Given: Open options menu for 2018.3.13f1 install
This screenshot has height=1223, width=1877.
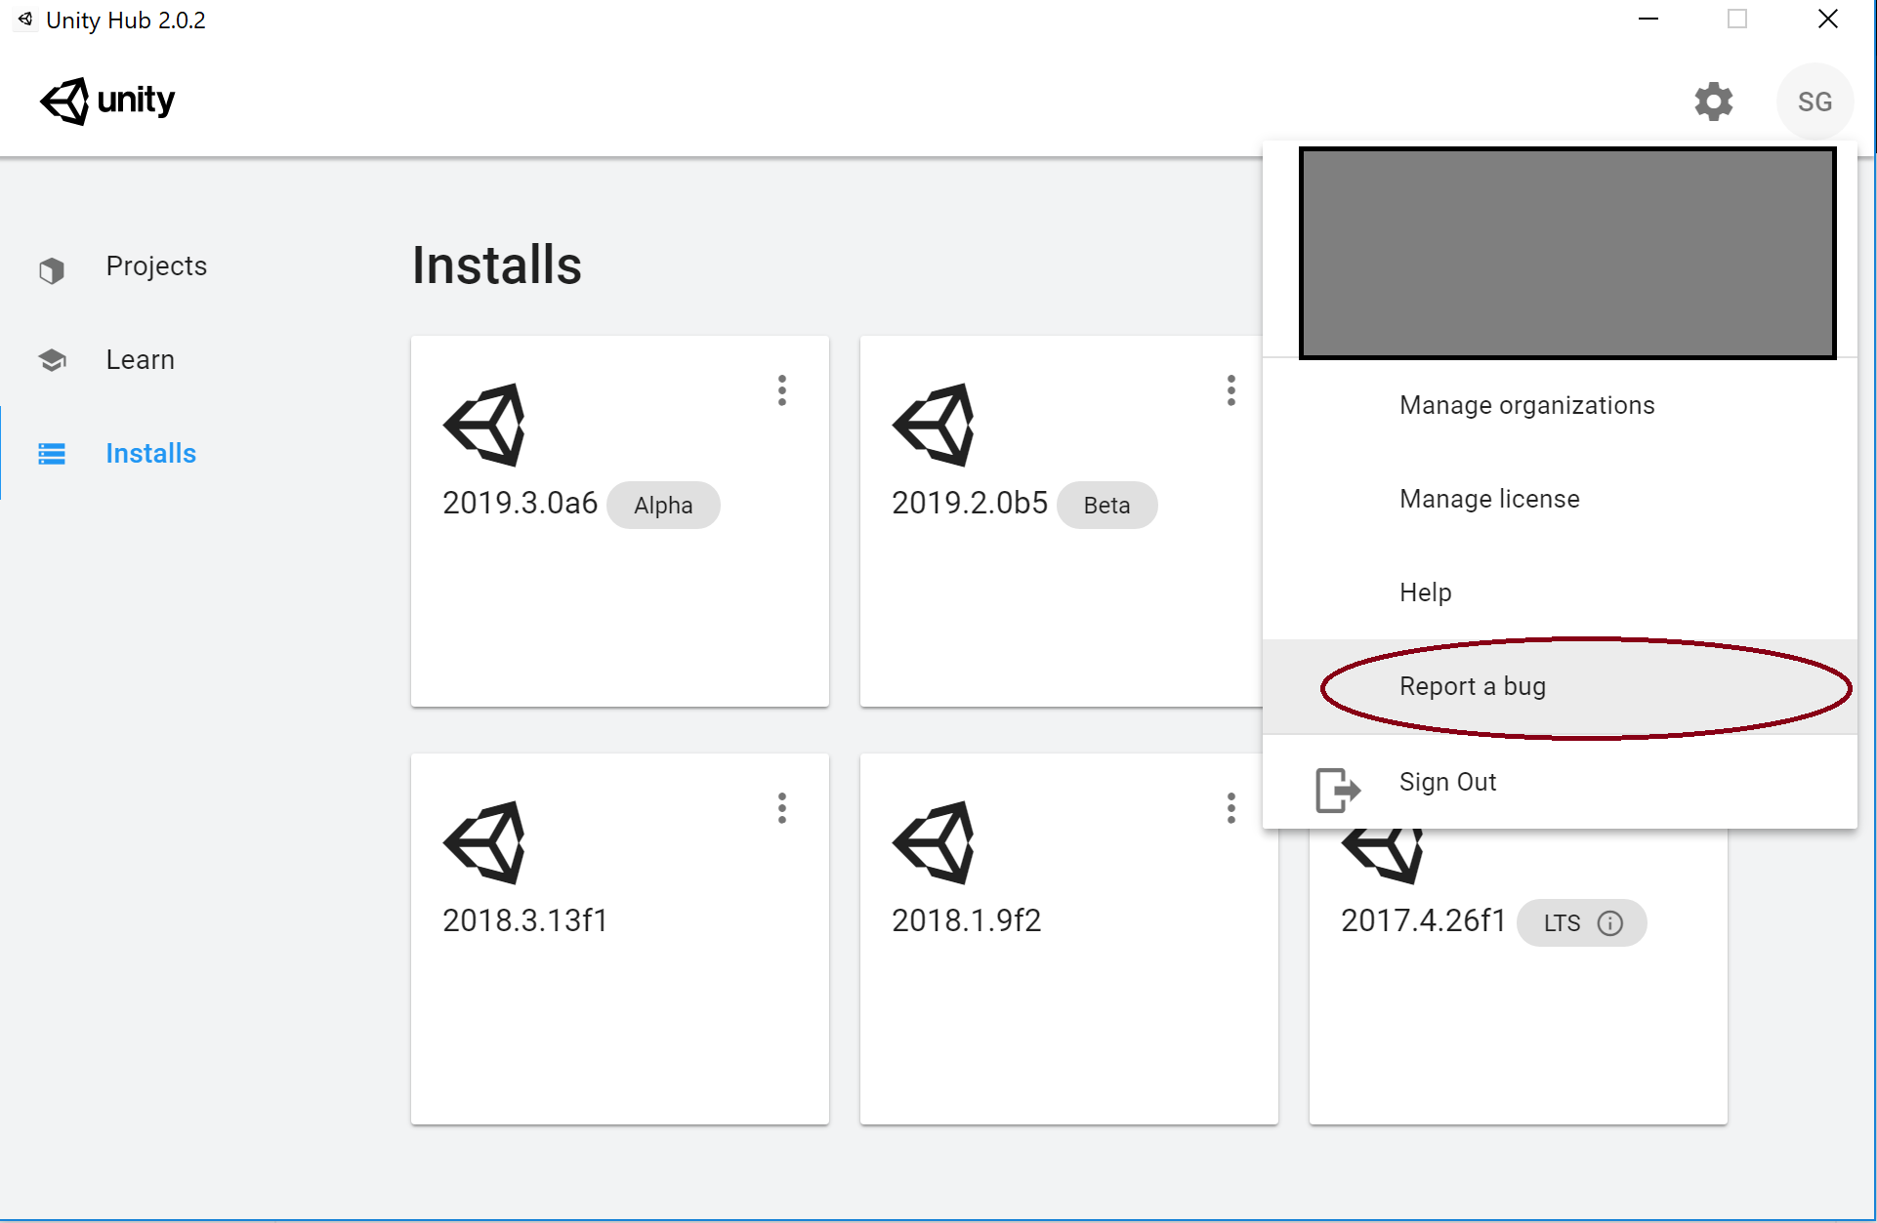Looking at the screenshot, I should pos(781,808).
